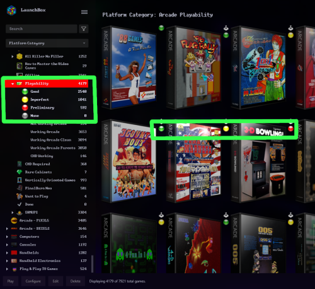Click the Vertically Oriented Games icon

(x=20, y=180)
